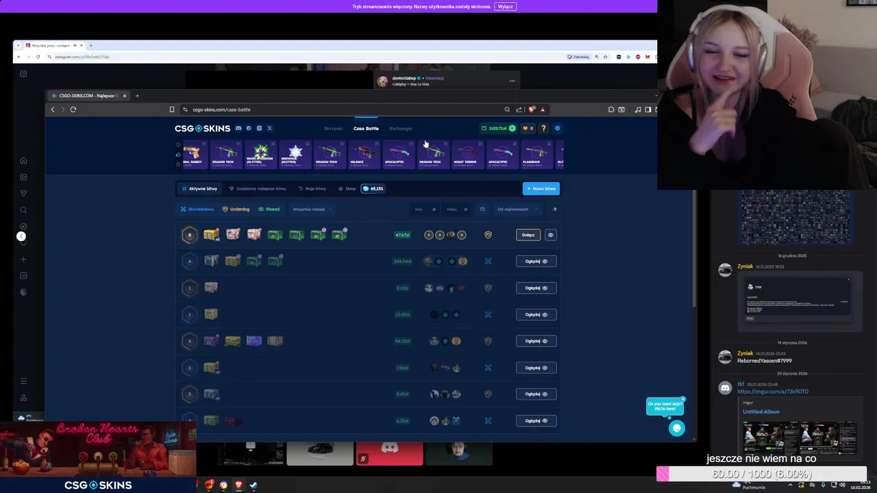
Task: Click Dołącz to join the 47.67zł battle
Action: 528,235
